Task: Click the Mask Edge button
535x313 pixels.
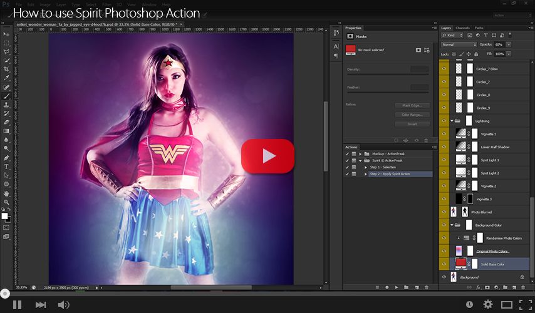Action: point(412,105)
